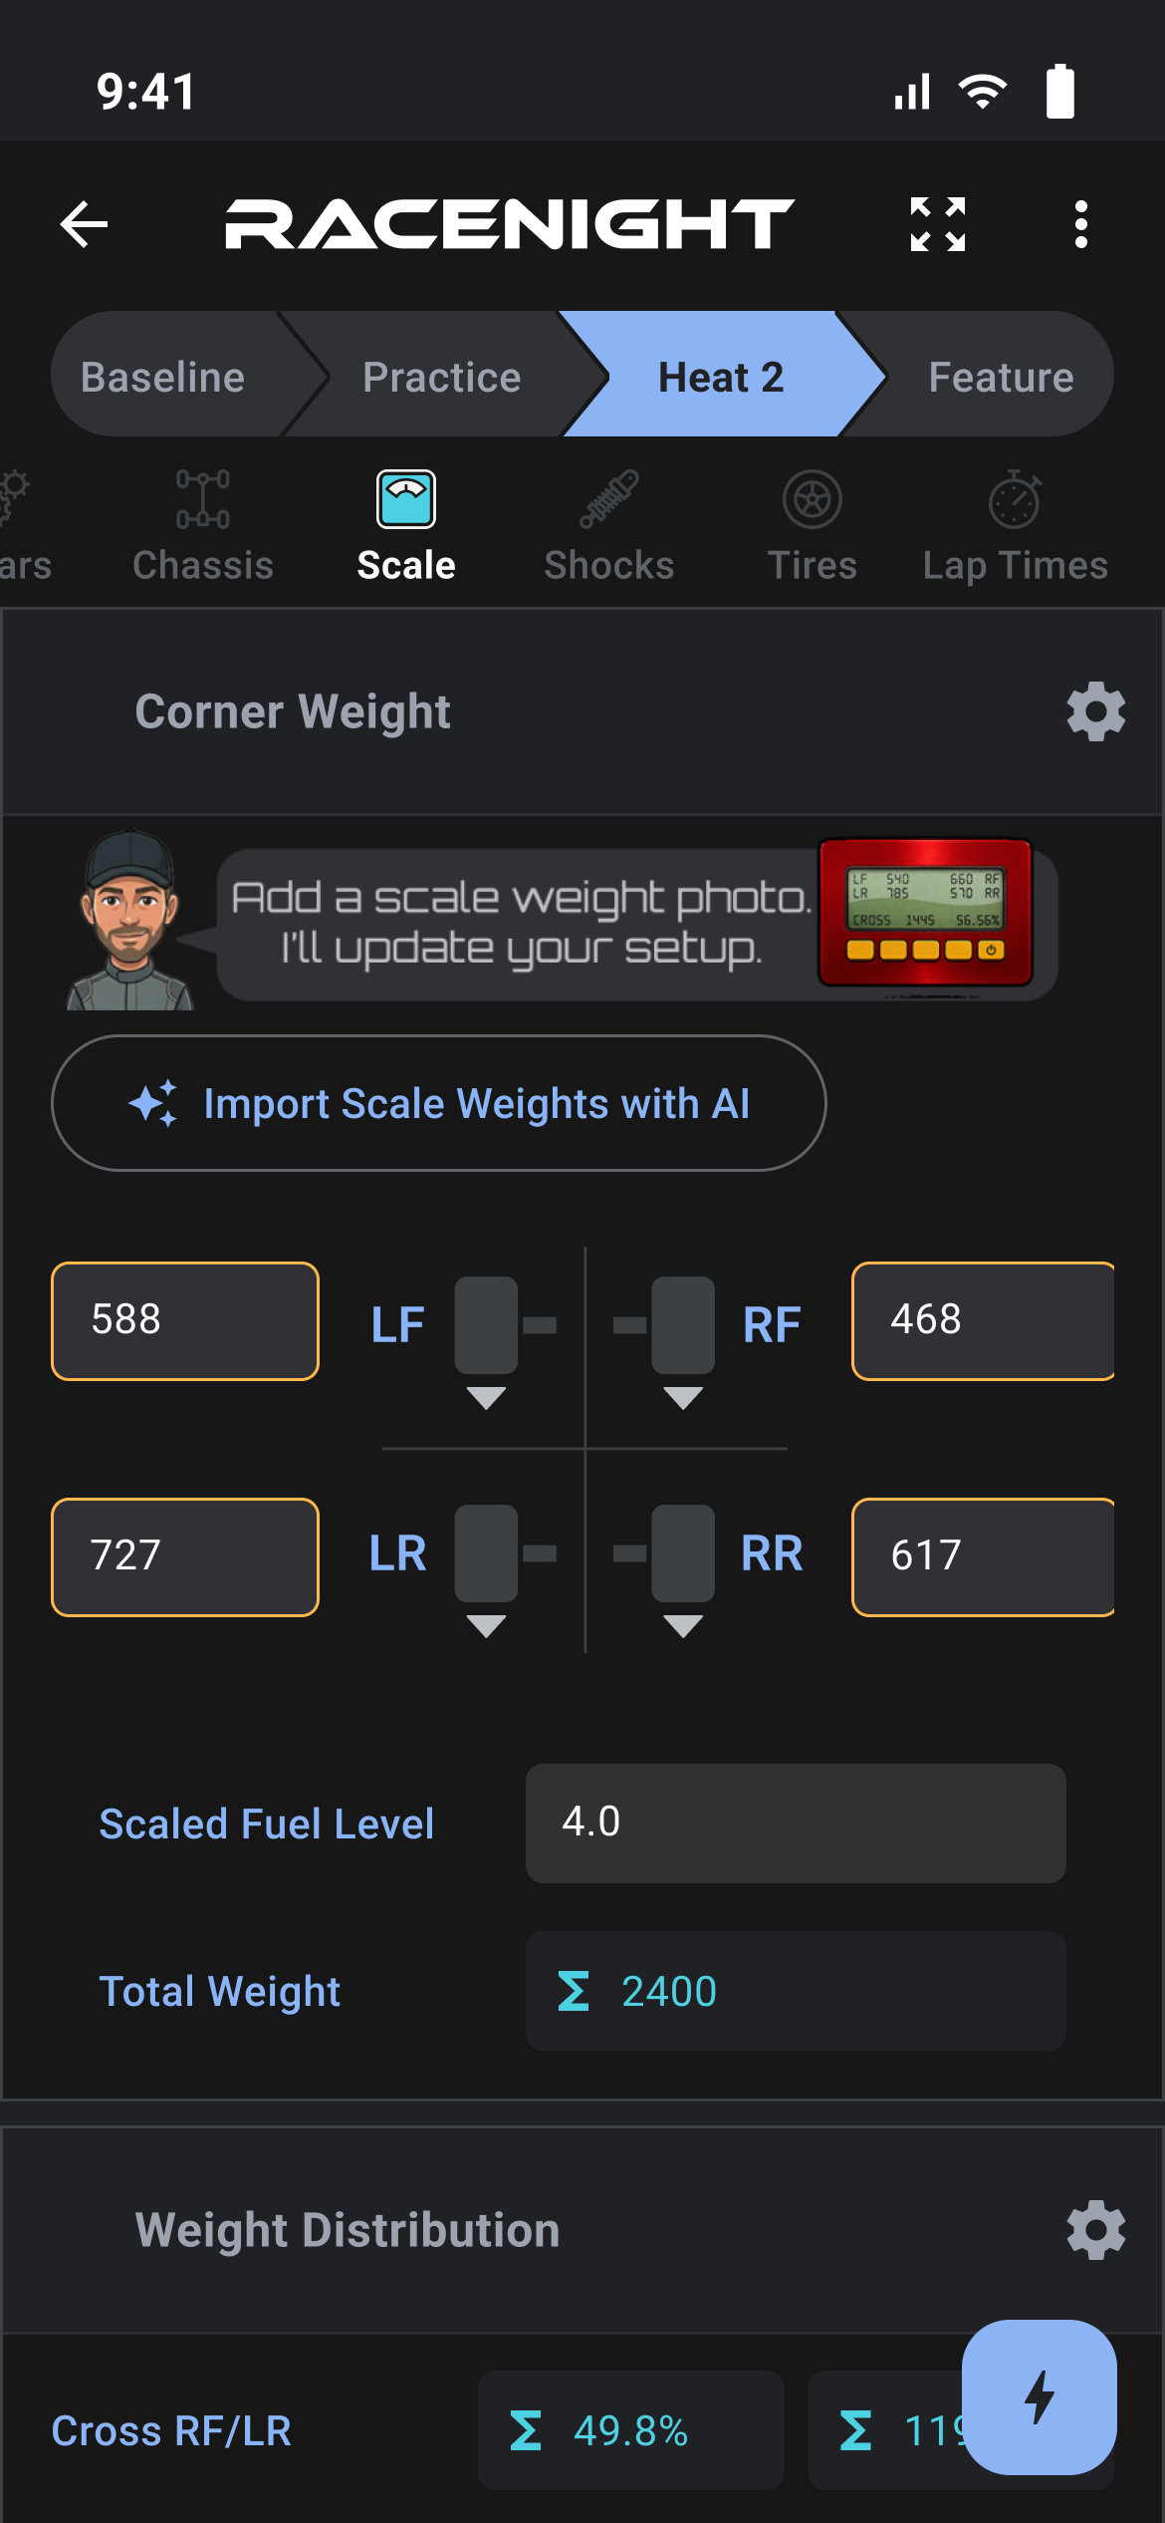
Task: Open fullscreen expand icon in header
Action: [938, 224]
